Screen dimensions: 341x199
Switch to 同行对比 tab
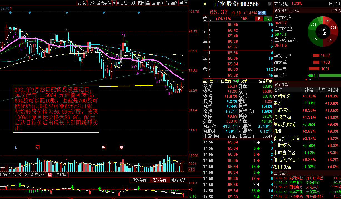coord(335,4)
